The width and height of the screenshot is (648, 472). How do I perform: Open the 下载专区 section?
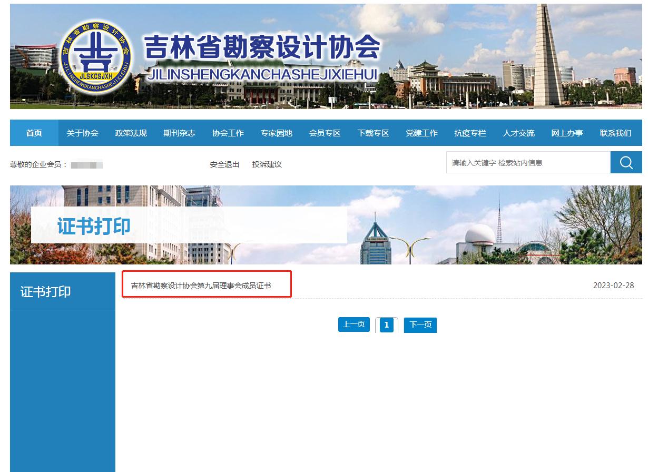374,133
